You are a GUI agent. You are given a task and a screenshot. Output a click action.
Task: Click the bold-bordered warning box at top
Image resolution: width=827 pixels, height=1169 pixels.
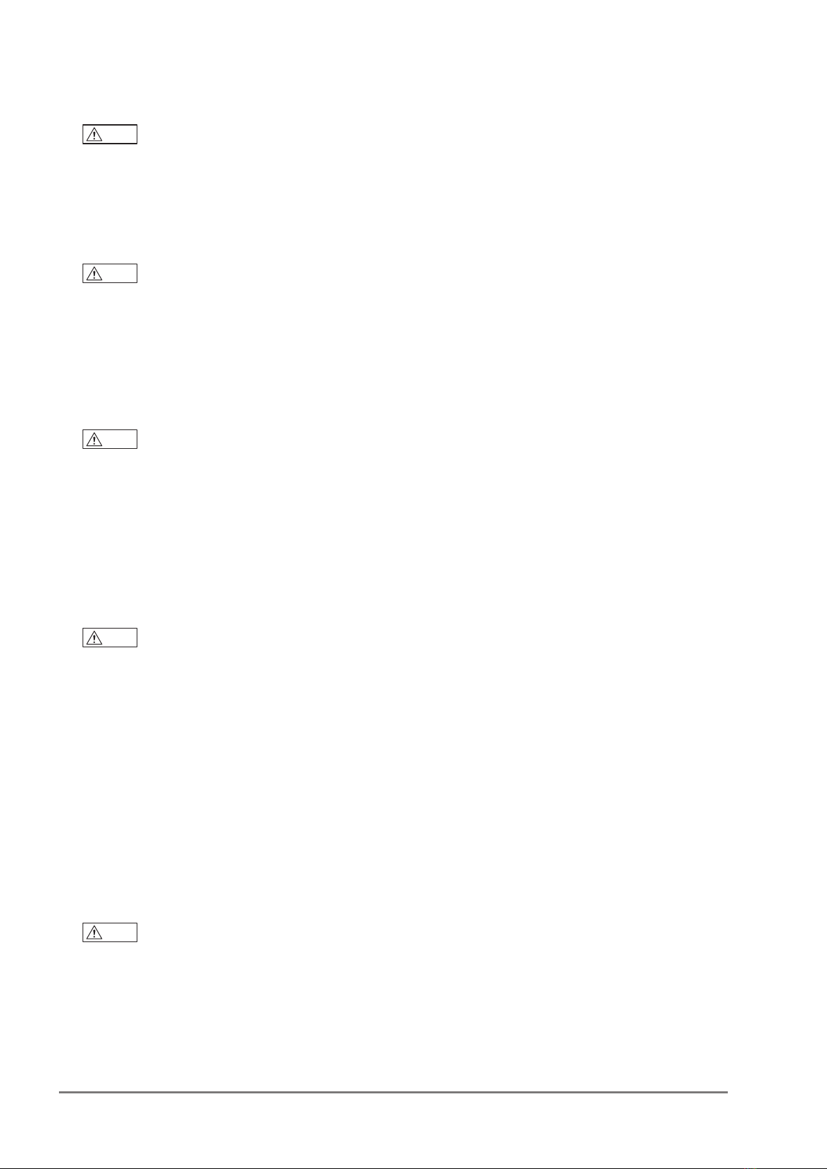pyautogui.click(x=110, y=135)
